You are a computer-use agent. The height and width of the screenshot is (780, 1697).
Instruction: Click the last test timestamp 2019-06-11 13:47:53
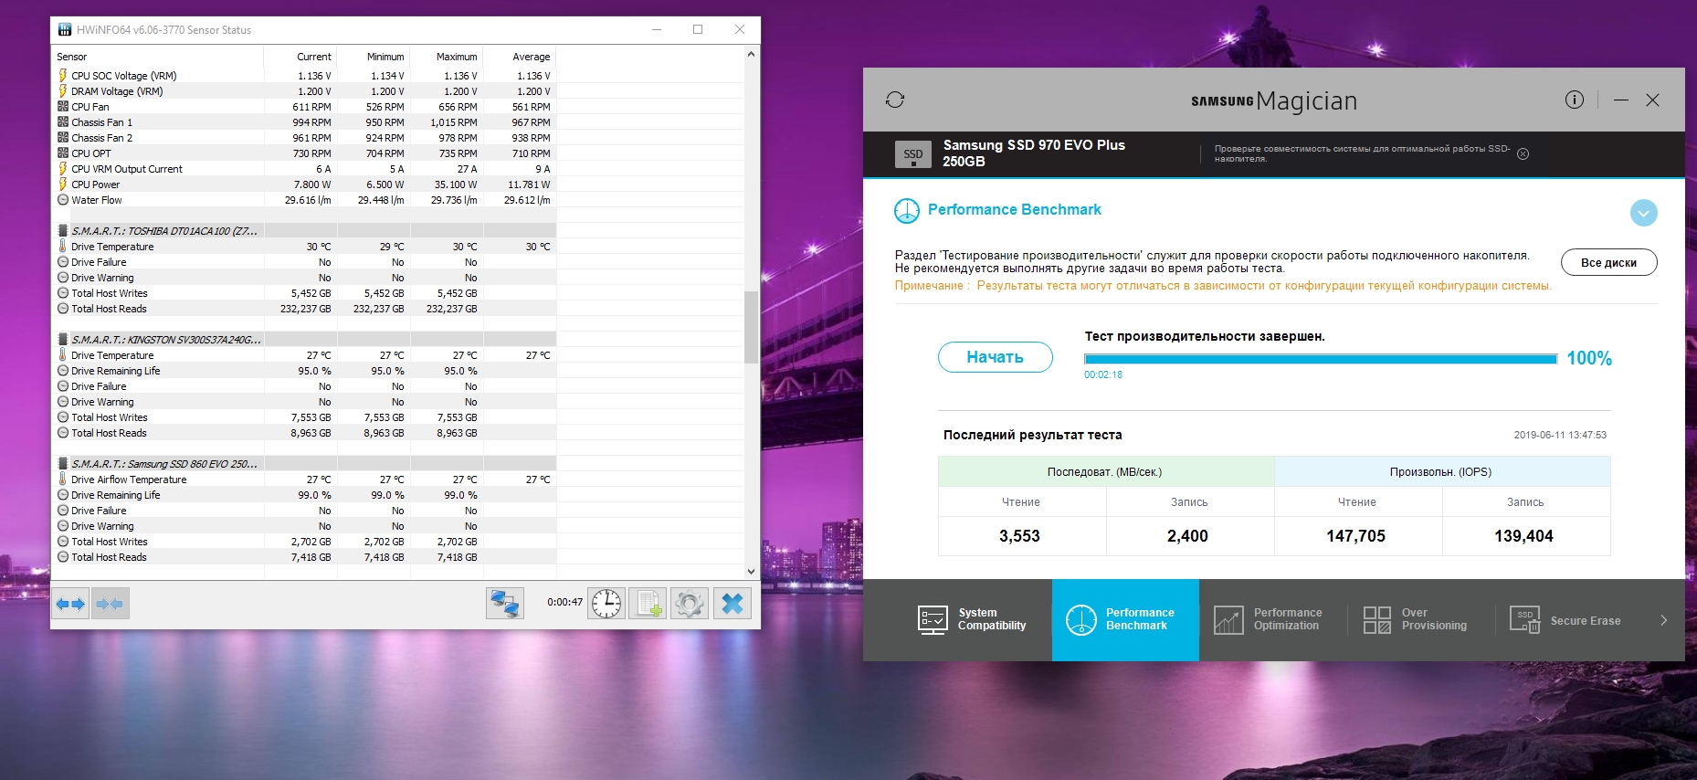pyautogui.click(x=1560, y=435)
